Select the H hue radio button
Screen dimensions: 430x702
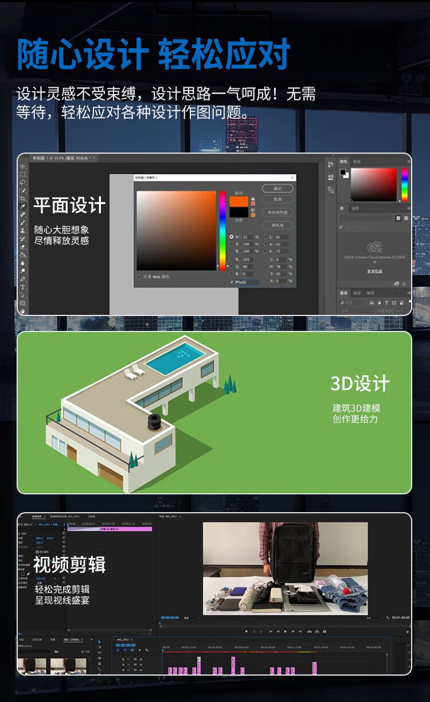(232, 236)
